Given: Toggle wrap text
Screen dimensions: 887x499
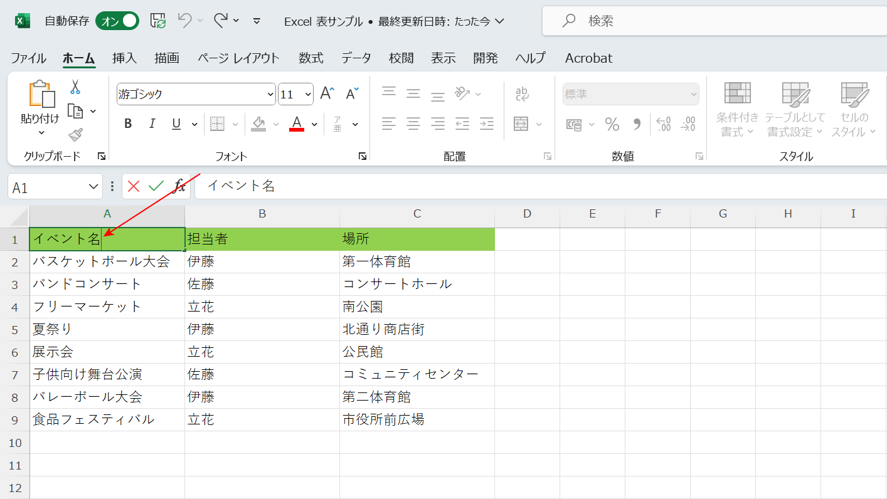Looking at the screenshot, I should pos(522,94).
